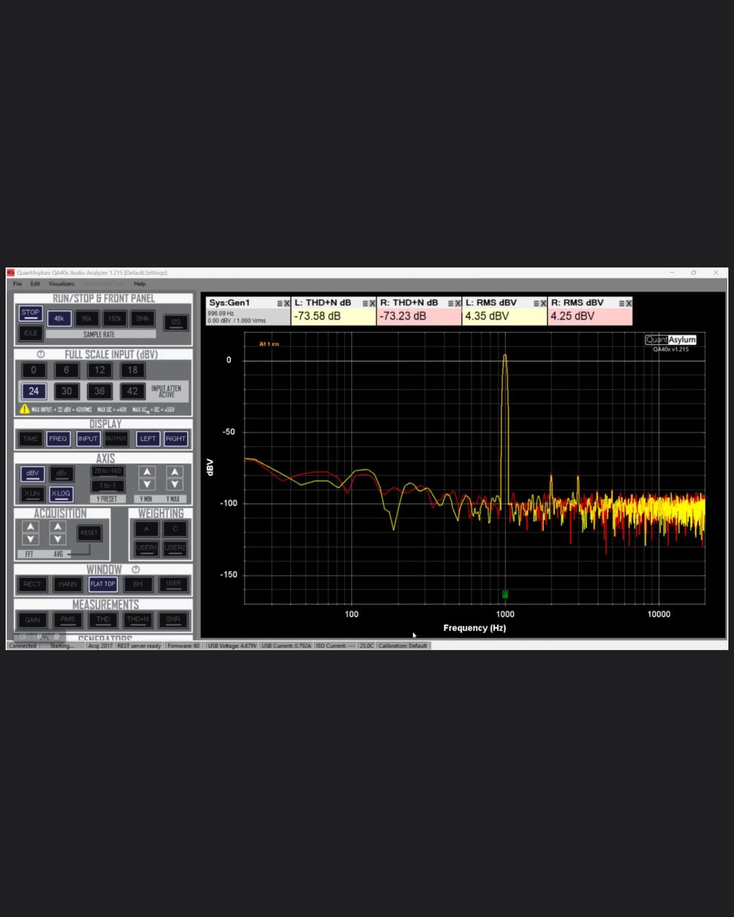734x917 pixels.
Task: Open the Sys:Gen1 panel menu icon
Action: tap(280, 304)
